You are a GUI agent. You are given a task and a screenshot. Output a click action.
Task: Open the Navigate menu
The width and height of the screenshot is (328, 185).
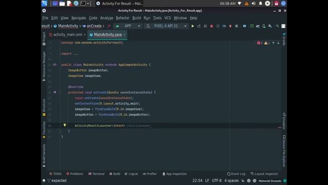pos(78,18)
